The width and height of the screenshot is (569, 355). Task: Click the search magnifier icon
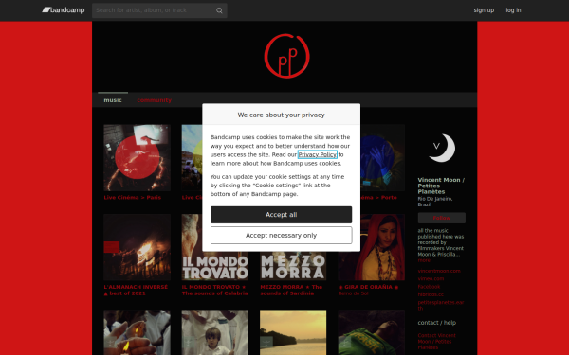click(x=219, y=10)
